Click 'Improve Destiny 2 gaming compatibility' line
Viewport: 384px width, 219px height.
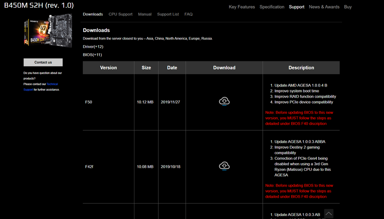(297, 150)
